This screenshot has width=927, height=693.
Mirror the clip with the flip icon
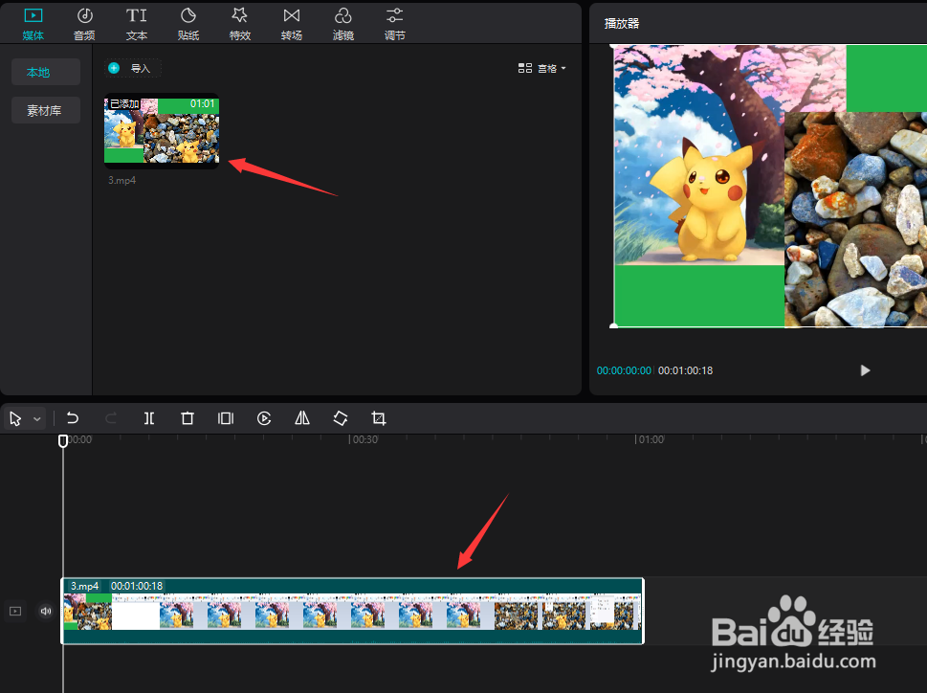(x=302, y=418)
